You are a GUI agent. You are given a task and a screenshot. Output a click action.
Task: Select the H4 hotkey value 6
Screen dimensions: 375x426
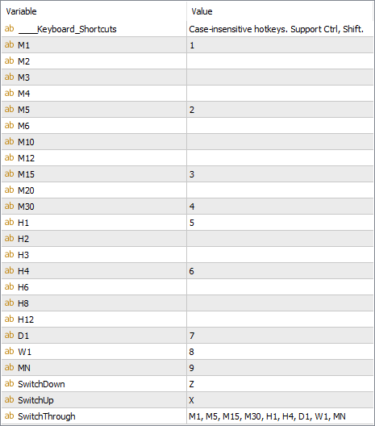(x=280, y=270)
